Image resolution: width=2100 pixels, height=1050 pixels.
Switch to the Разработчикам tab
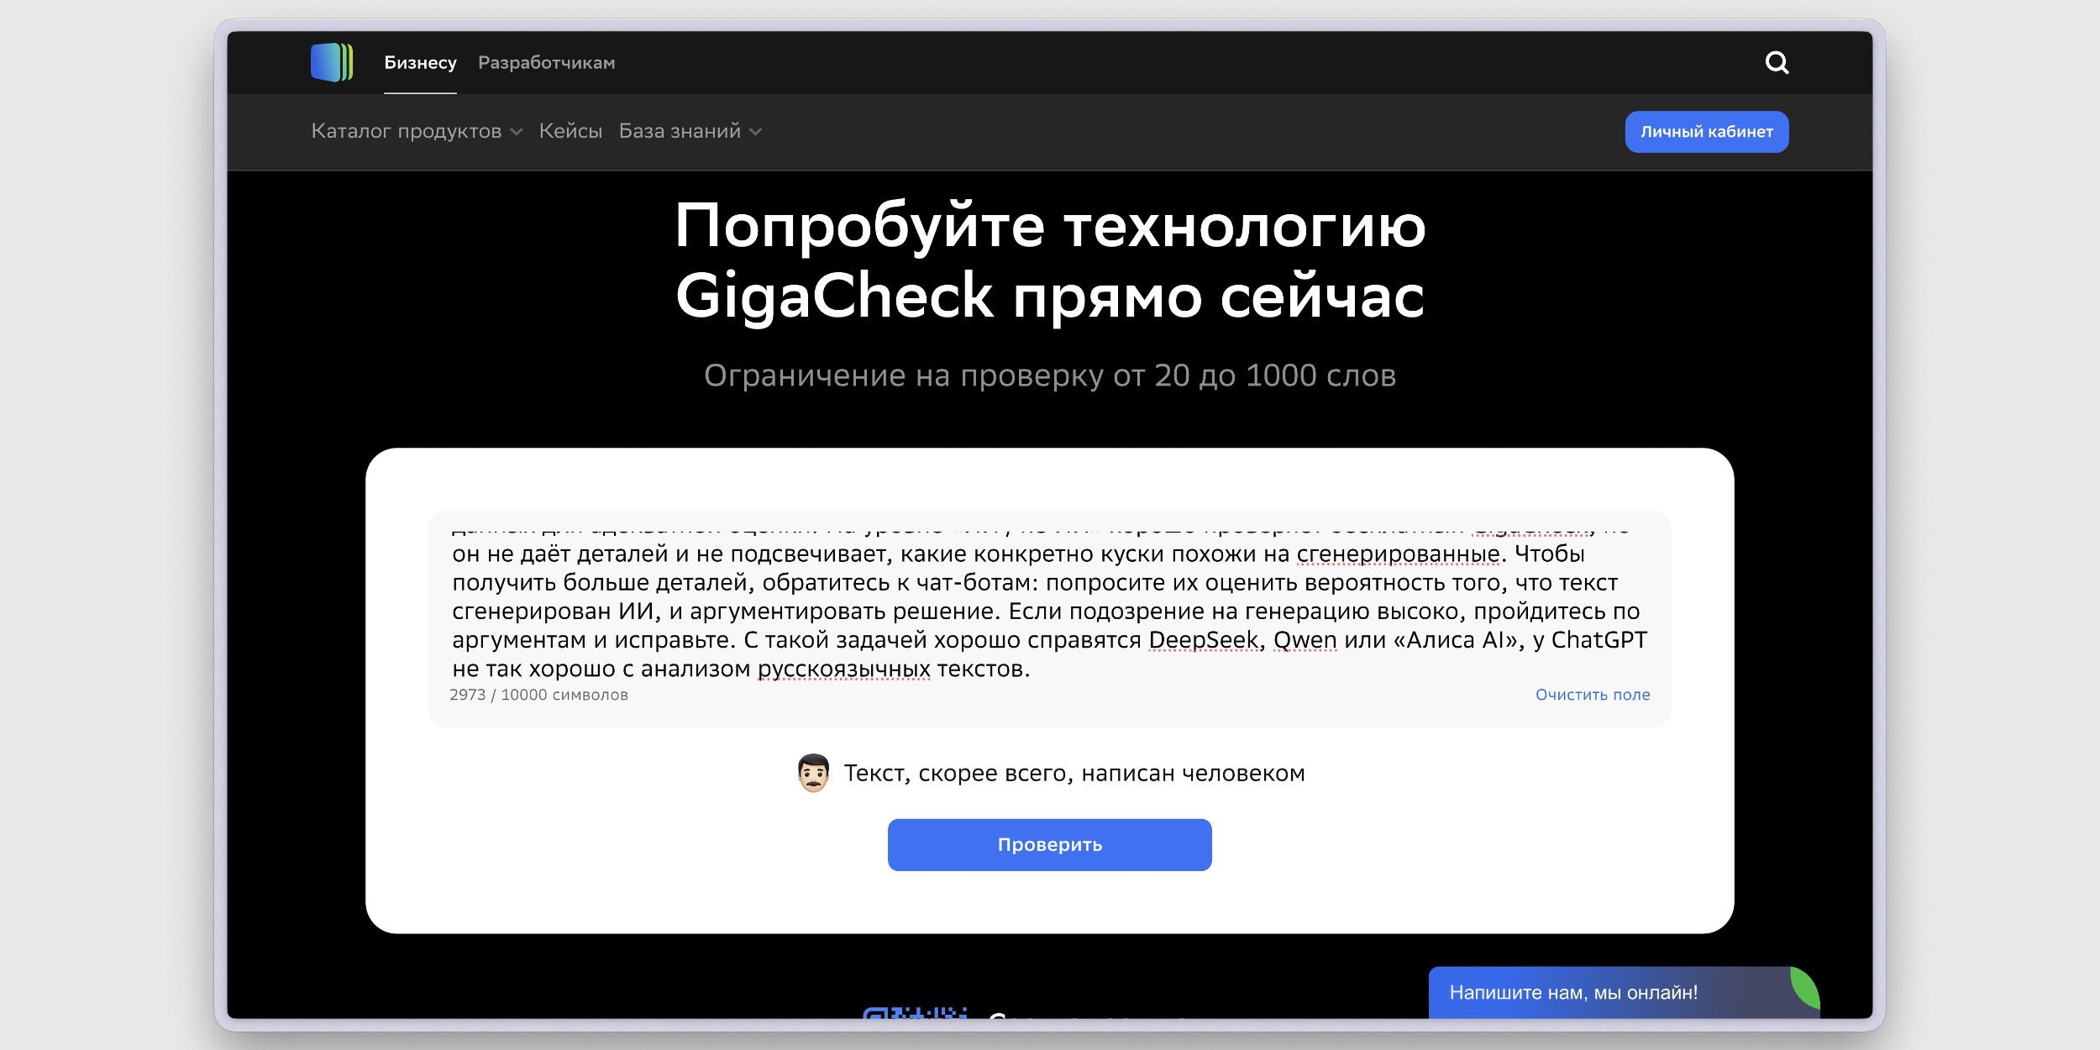coord(548,62)
